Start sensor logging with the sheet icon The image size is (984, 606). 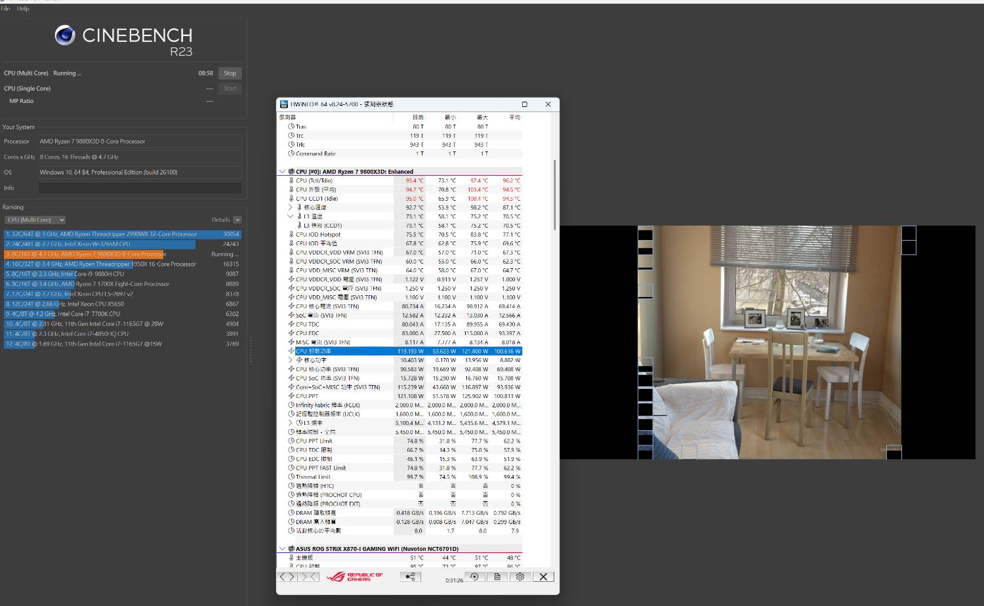pyautogui.click(x=497, y=576)
